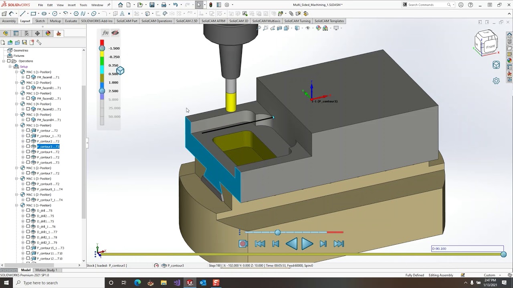Click the upper handle on the color scale
513x288 pixels.
click(x=102, y=48)
